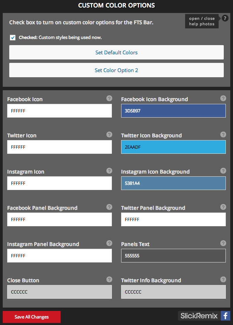Screen dimensions: 233x325
Task: Click help icon beside Facebook Icon Background
Action: [x=223, y=98]
